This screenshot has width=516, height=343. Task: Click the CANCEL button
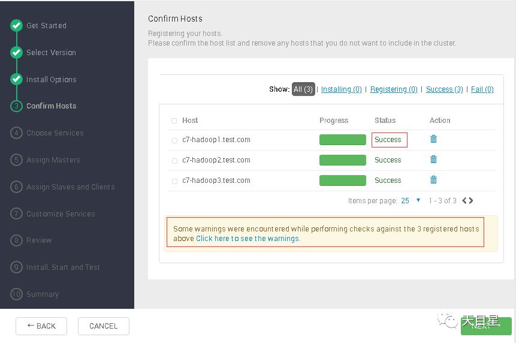tap(104, 326)
